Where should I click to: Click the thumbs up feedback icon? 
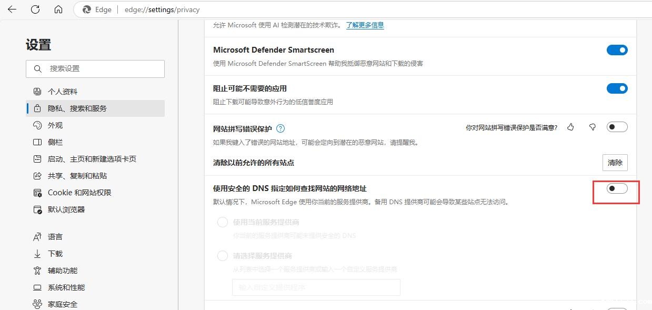point(570,127)
